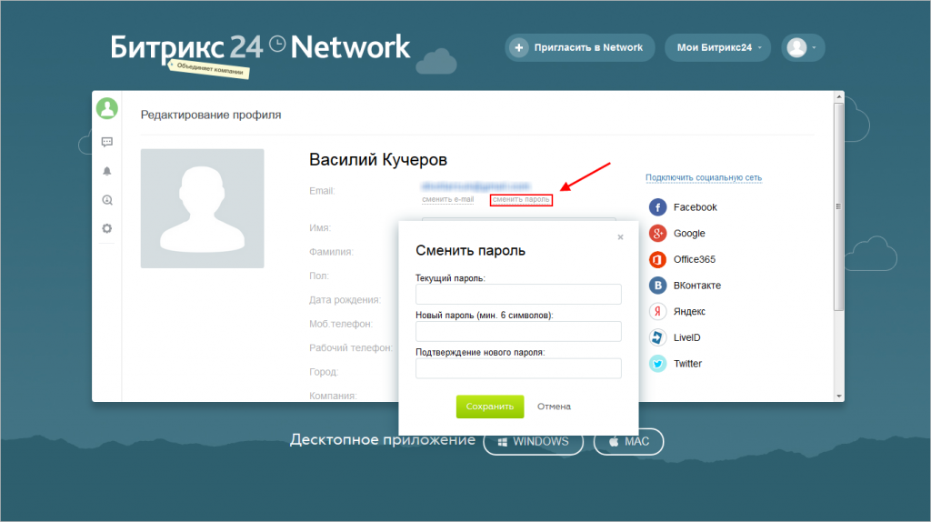The width and height of the screenshot is (931, 522).
Task: Click Подключить социальную сеть link
Action: 704,177
